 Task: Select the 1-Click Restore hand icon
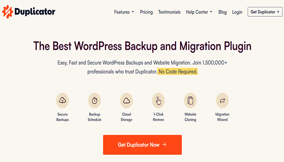pyautogui.click(x=158, y=100)
